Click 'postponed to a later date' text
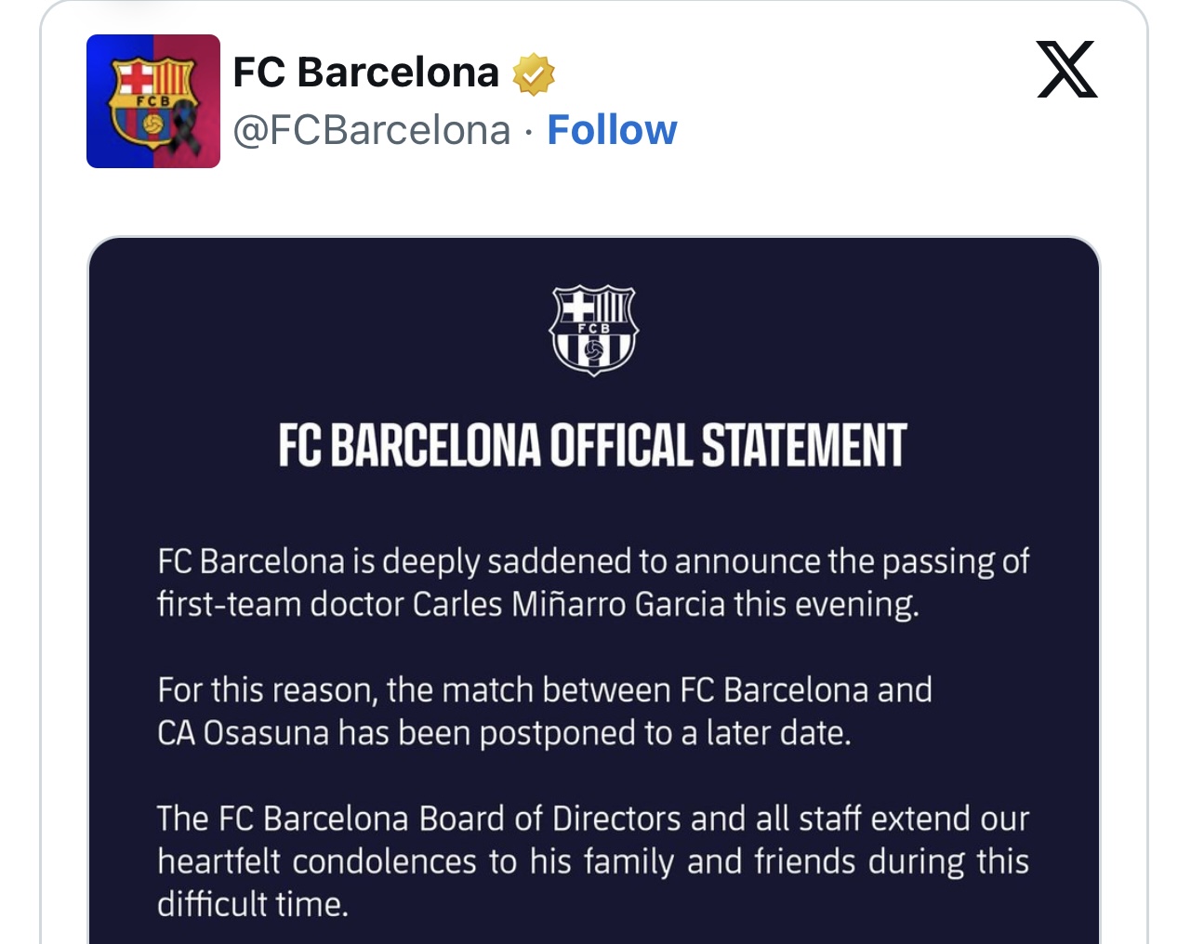This screenshot has height=944, width=1191. point(666,733)
